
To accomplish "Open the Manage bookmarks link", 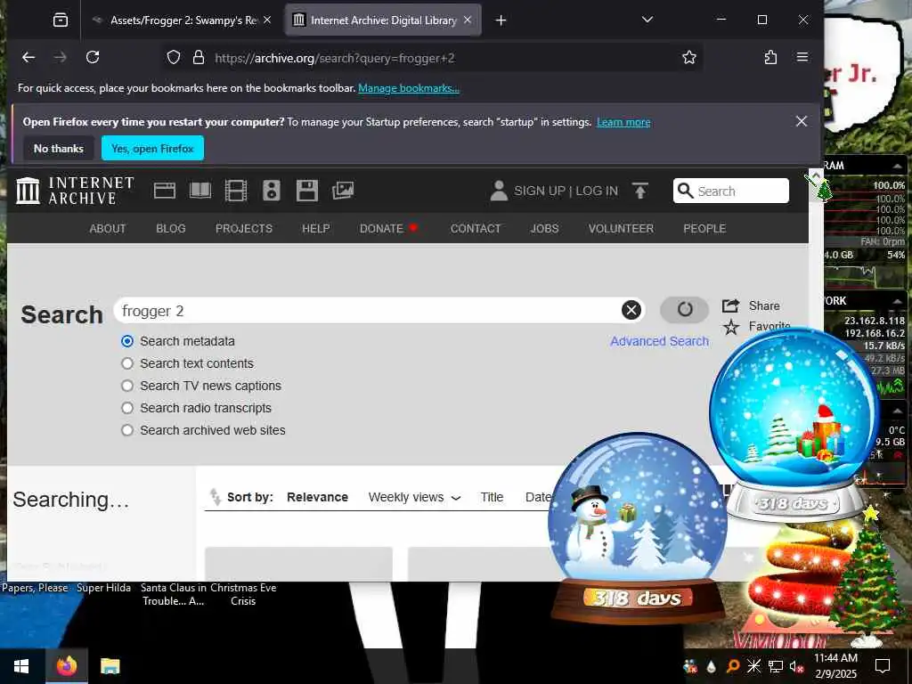I will (x=408, y=88).
